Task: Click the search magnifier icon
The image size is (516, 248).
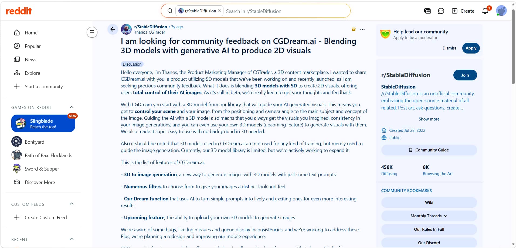Action: point(170,11)
